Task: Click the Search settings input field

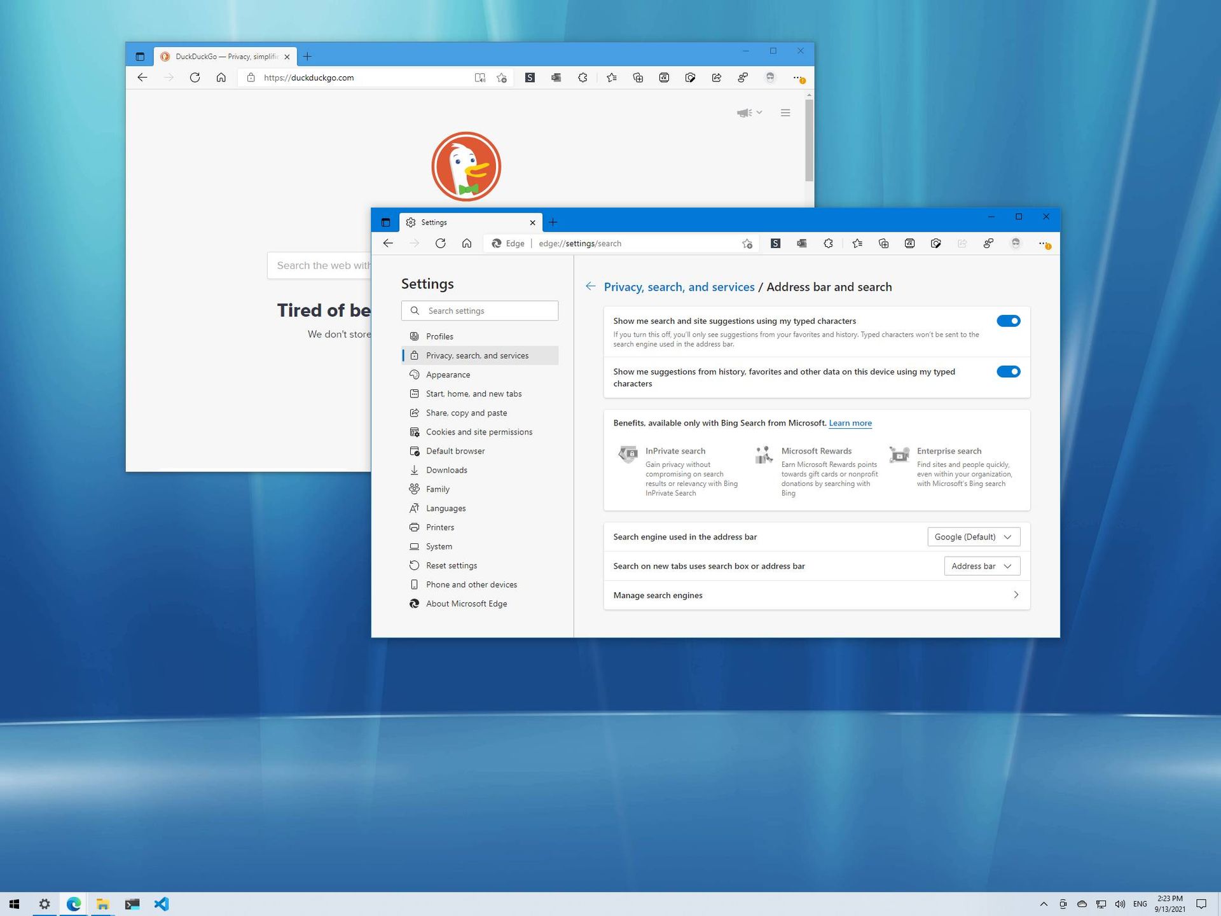Action: click(479, 310)
